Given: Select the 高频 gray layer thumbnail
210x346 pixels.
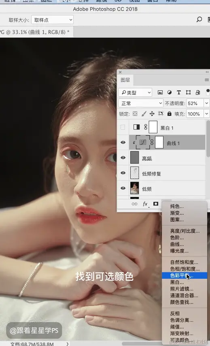Looking at the screenshot, I should 134,158.
